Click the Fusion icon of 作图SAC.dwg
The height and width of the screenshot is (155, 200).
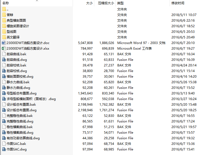click(x=4, y=149)
